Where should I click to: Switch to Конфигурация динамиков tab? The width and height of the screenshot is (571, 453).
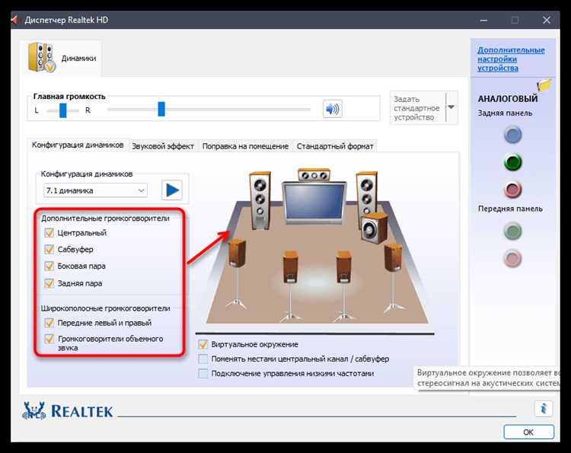(x=78, y=145)
